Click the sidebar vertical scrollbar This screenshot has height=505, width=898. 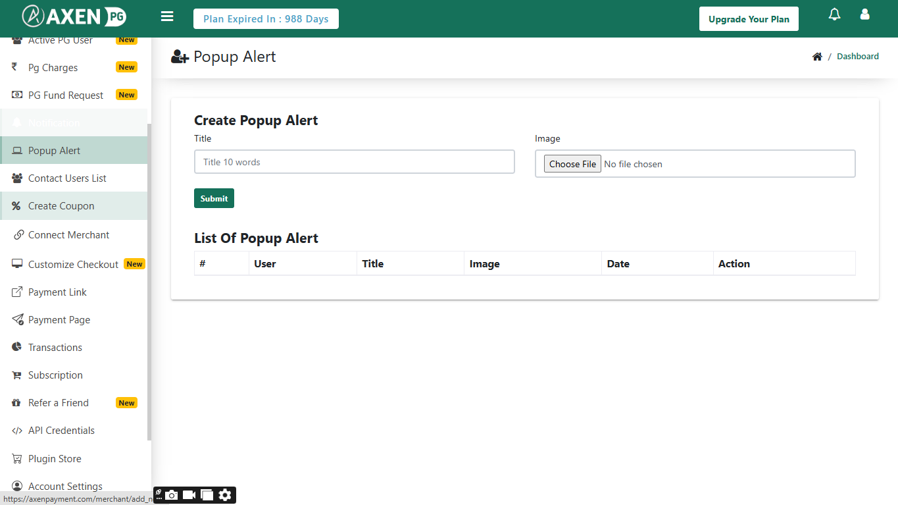149,282
